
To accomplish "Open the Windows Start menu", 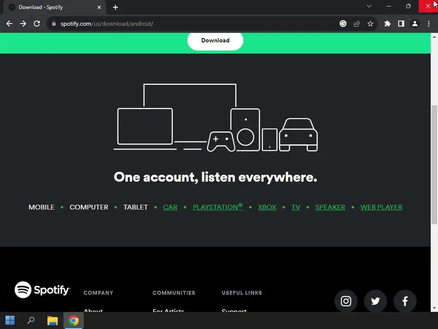I will point(10,320).
